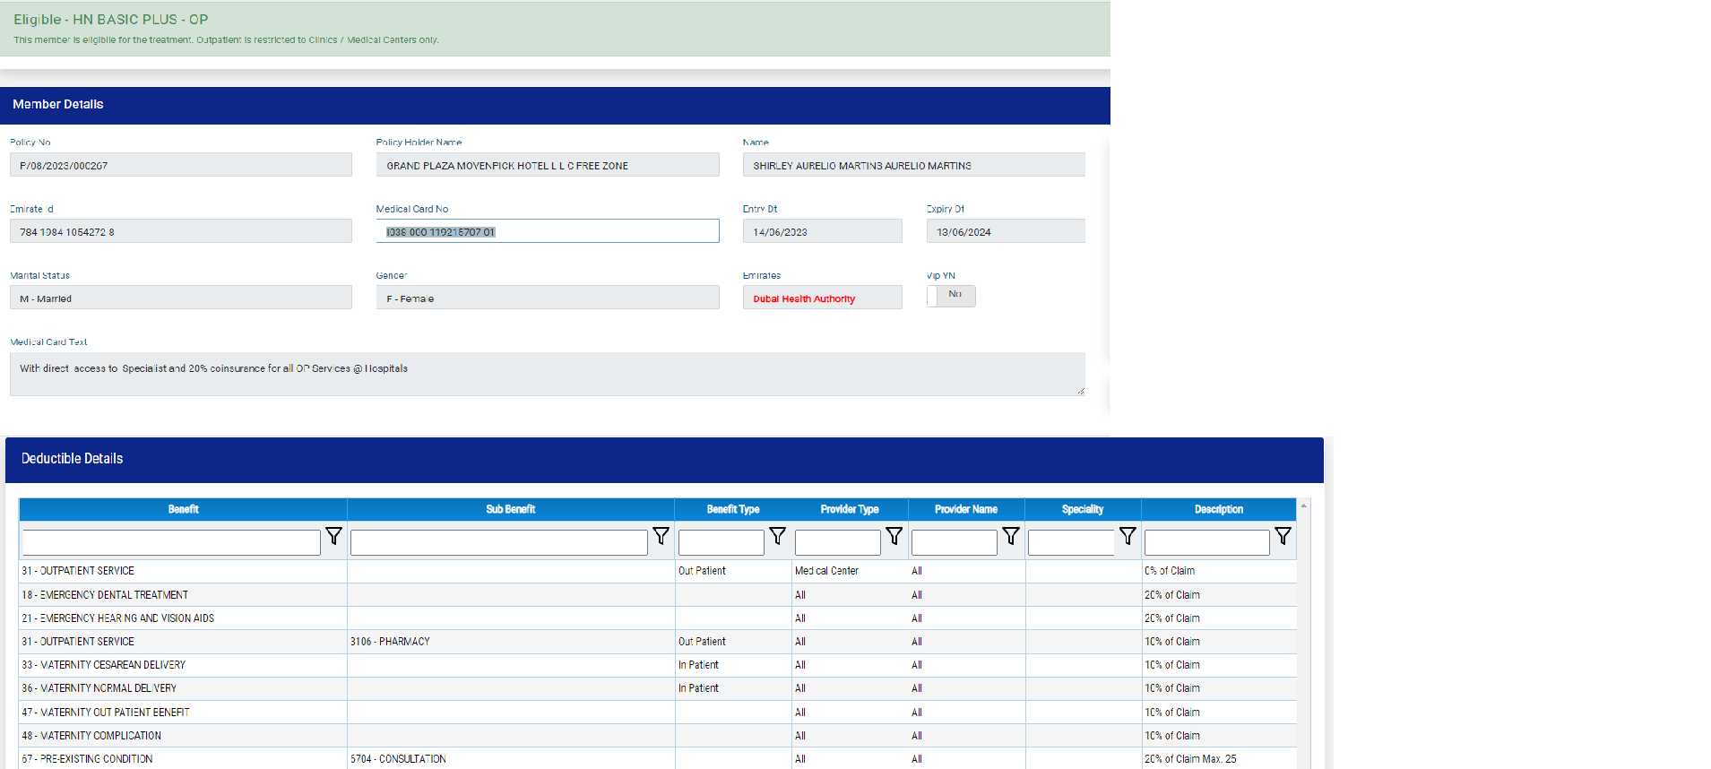1711x769 pixels.
Task: Click the Benefit column filter icon
Action: tap(333, 536)
